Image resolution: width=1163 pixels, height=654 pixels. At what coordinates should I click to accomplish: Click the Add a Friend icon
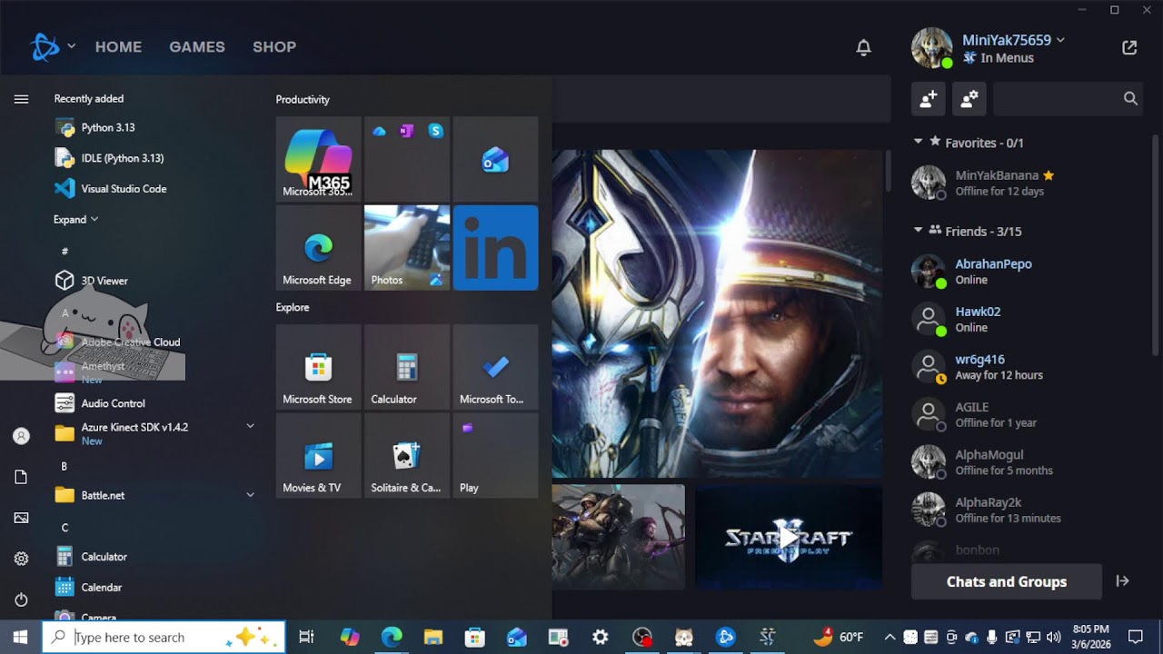[x=929, y=98]
